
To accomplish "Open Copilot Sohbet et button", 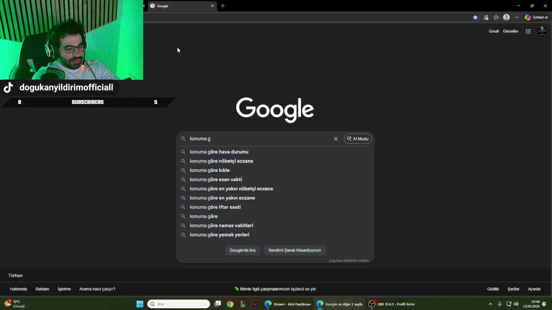I will (536, 17).
